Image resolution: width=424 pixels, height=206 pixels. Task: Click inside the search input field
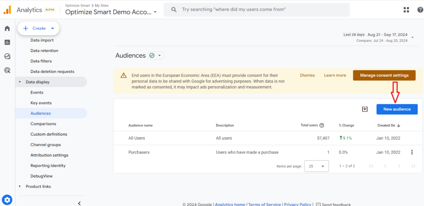[256, 9]
